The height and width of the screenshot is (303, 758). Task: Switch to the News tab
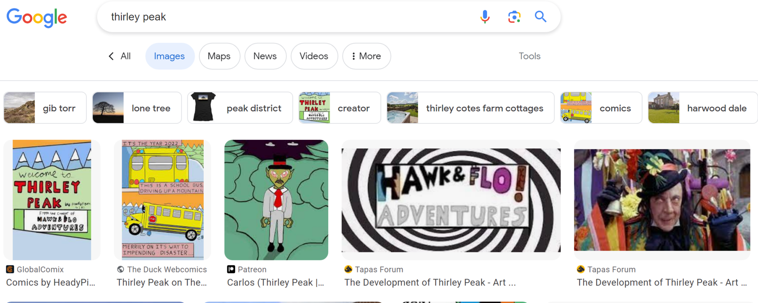click(265, 56)
